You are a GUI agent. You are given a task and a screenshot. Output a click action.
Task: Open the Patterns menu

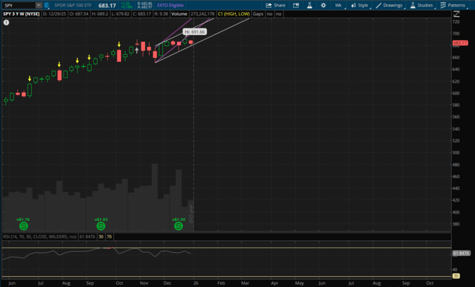tap(453, 5)
